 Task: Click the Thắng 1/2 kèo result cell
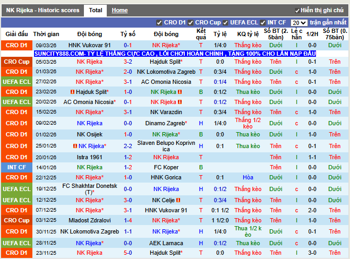(x=248, y=123)
